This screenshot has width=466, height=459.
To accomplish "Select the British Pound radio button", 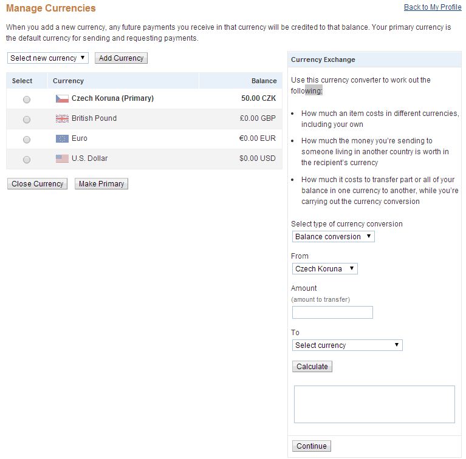I will click(27, 120).
